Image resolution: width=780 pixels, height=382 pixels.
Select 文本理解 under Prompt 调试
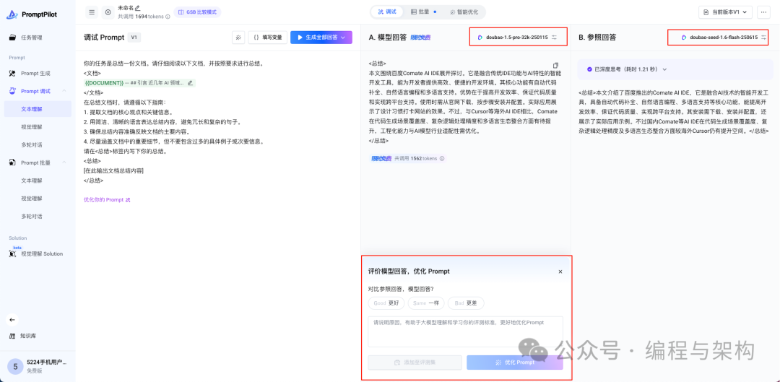(38, 109)
